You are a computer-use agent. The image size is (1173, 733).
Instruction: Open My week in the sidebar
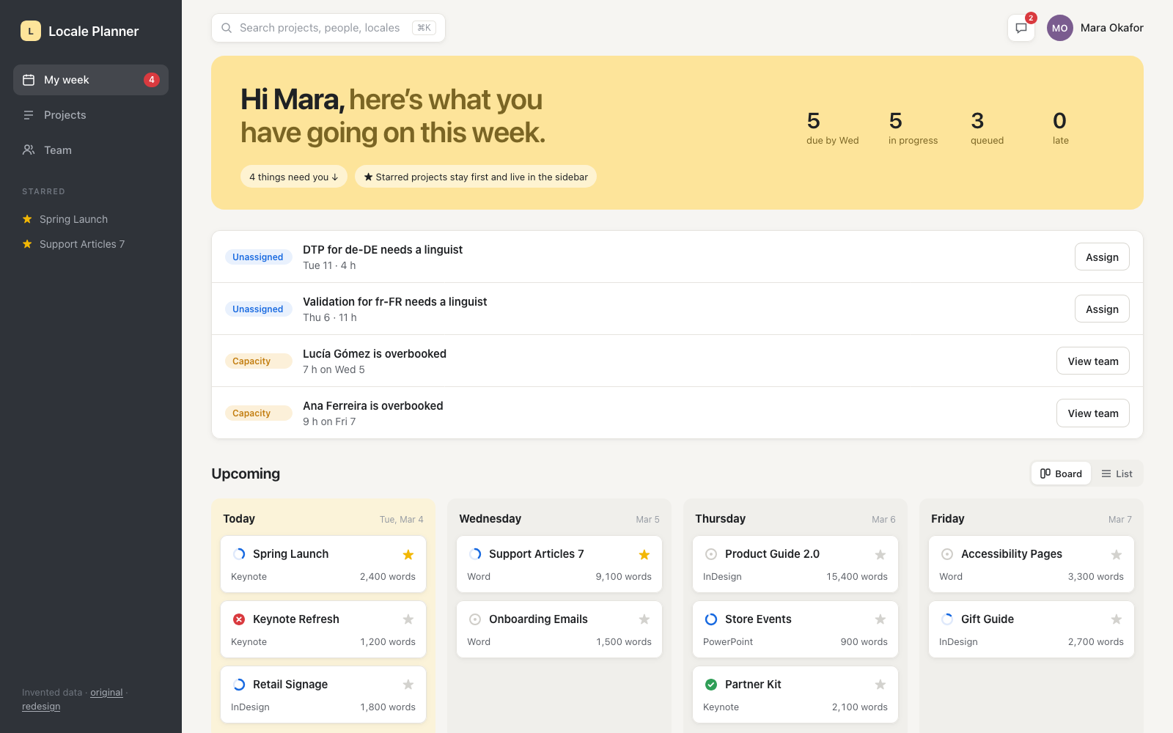(91, 80)
